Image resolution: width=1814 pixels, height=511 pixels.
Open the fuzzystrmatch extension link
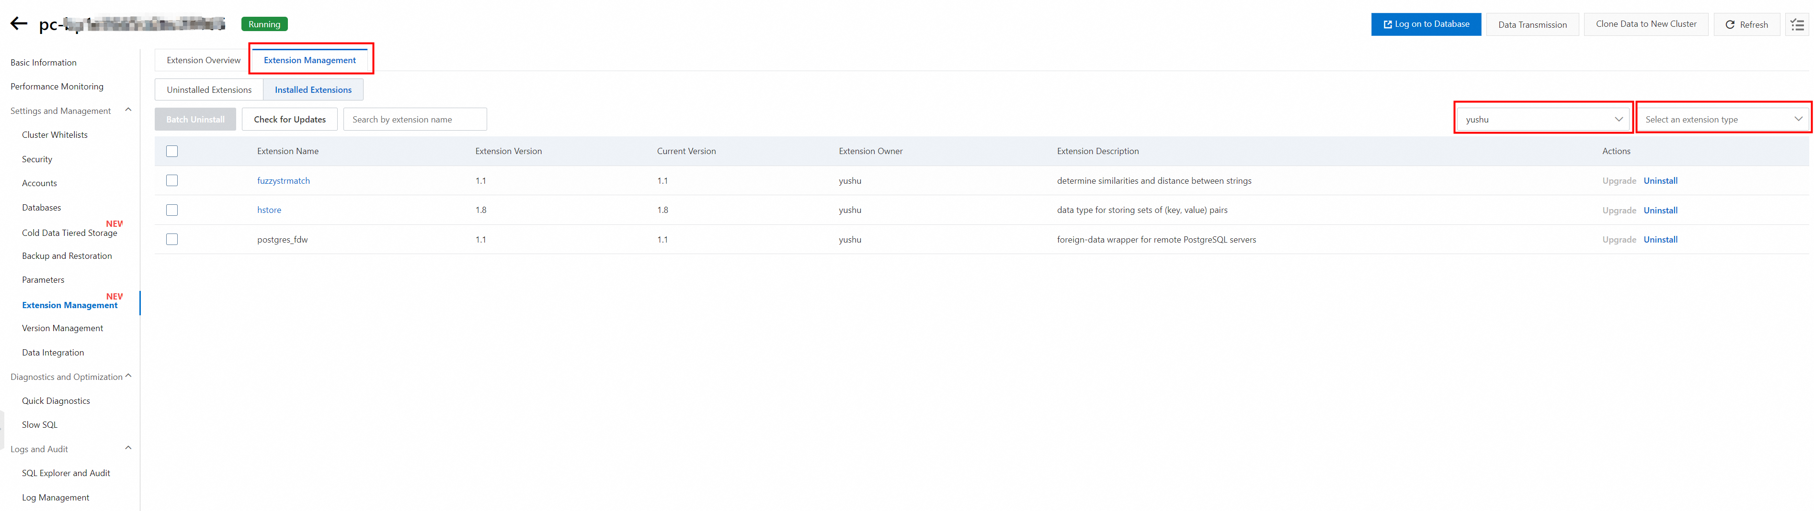(x=283, y=181)
